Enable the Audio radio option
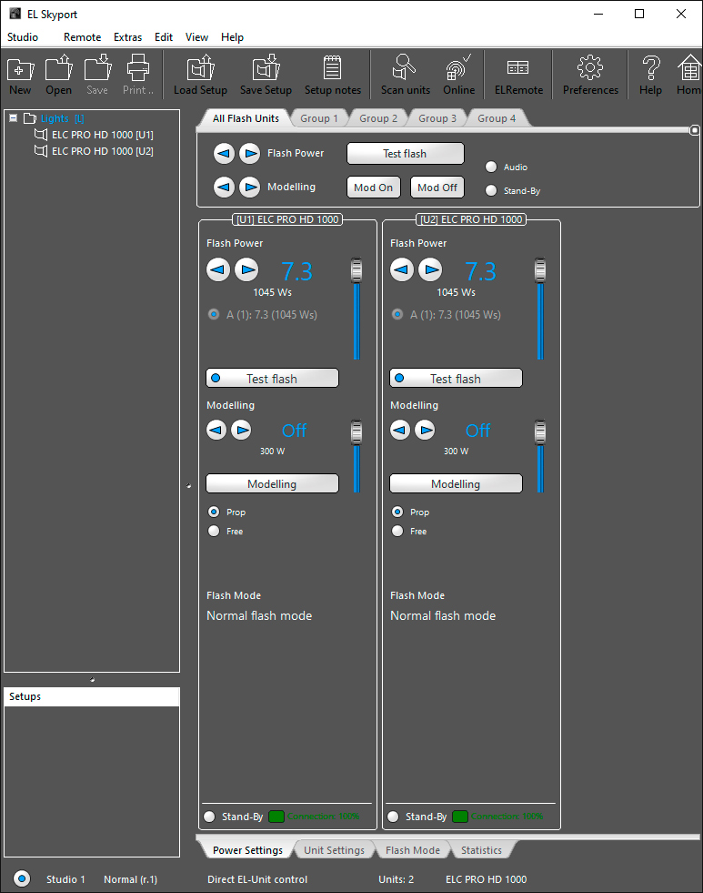This screenshot has width=703, height=893. [x=492, y=167]
